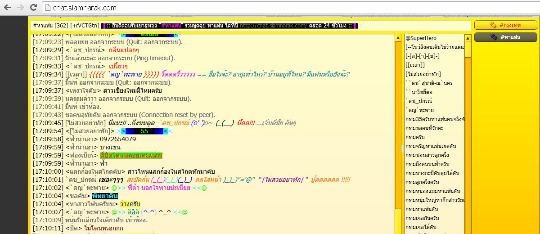Screen dimensions: 540x234
Task: Select กทมหนองแขมหาแฟนคับ in the user list
Action: 432,191
